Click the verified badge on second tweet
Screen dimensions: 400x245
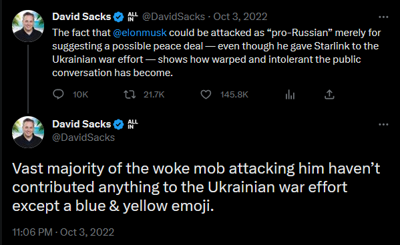pyautogui.click(x=118, y=124)
